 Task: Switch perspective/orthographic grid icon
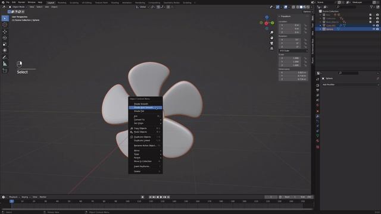pyautogui.click(x=271, y=49)
